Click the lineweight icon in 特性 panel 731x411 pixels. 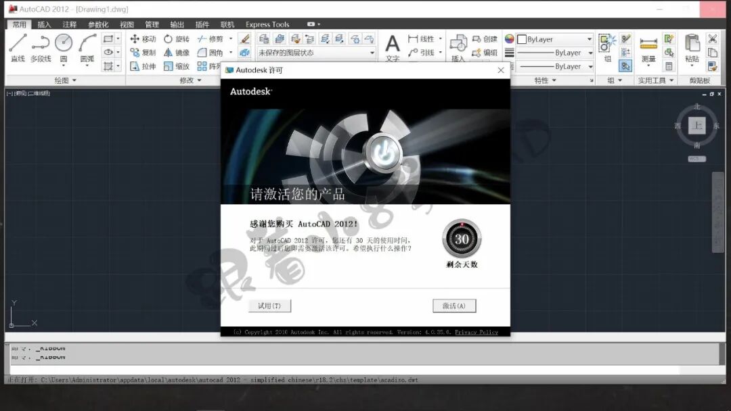510,53
